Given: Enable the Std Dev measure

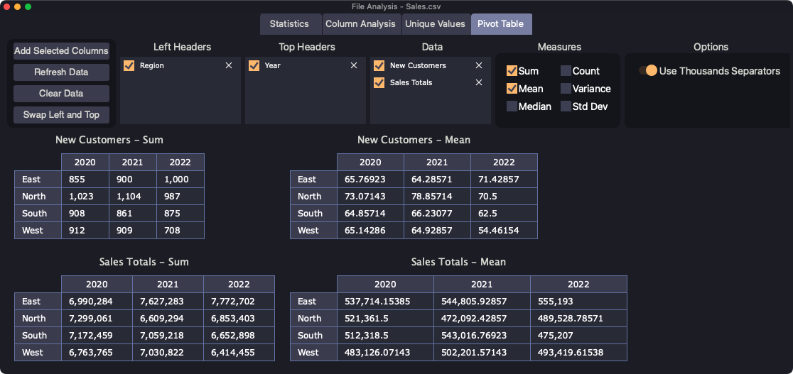Looking at the screenshot, I should pos(566,106).
